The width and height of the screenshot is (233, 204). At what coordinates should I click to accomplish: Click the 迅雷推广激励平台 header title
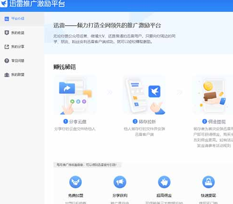37,3
